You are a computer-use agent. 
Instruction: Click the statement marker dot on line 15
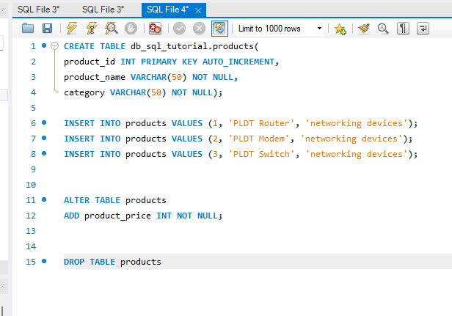click(44, 261)
